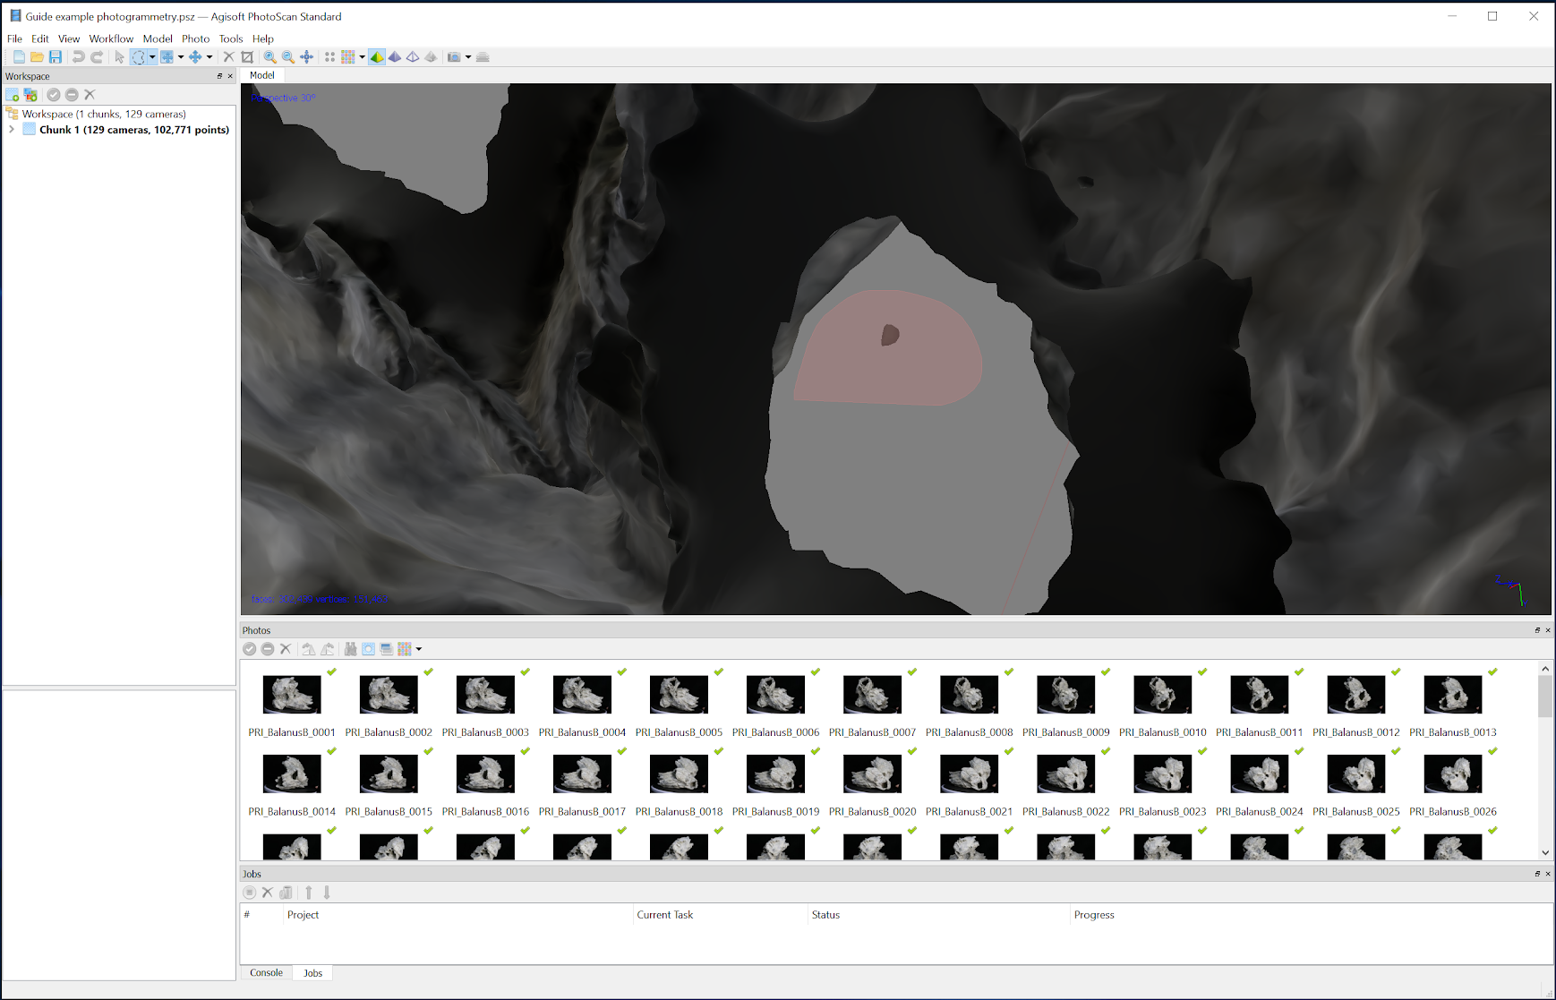Open the Workflow menu
1556x1000 pixels.
(x=111, y=38)
